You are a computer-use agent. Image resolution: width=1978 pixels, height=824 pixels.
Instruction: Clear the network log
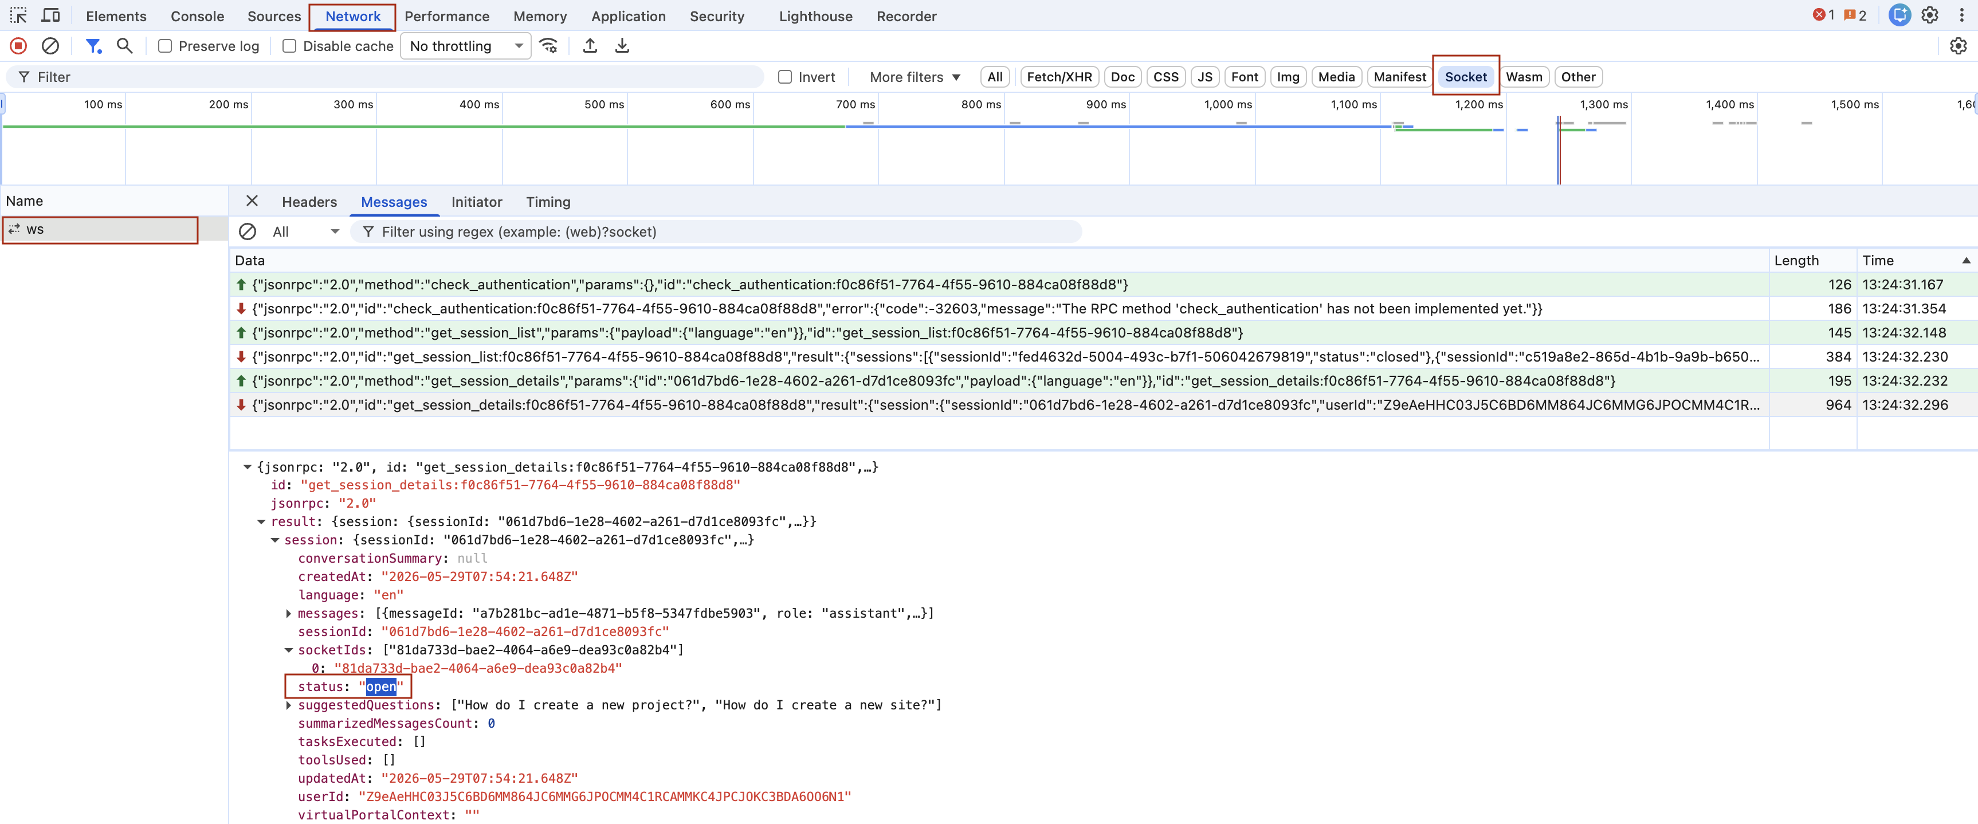[x=50, y=46]
